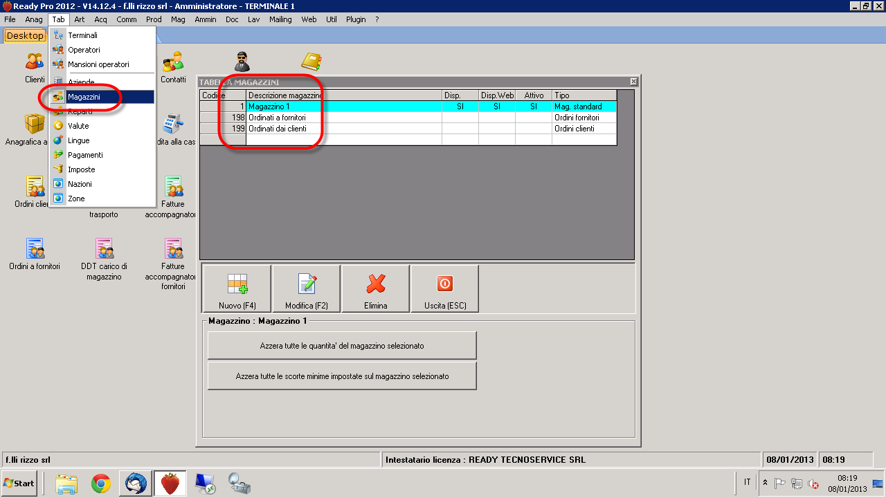The width and height of the screenshot is (886, 498).
Task: Open the ? help menu
Action: (377, 19)
